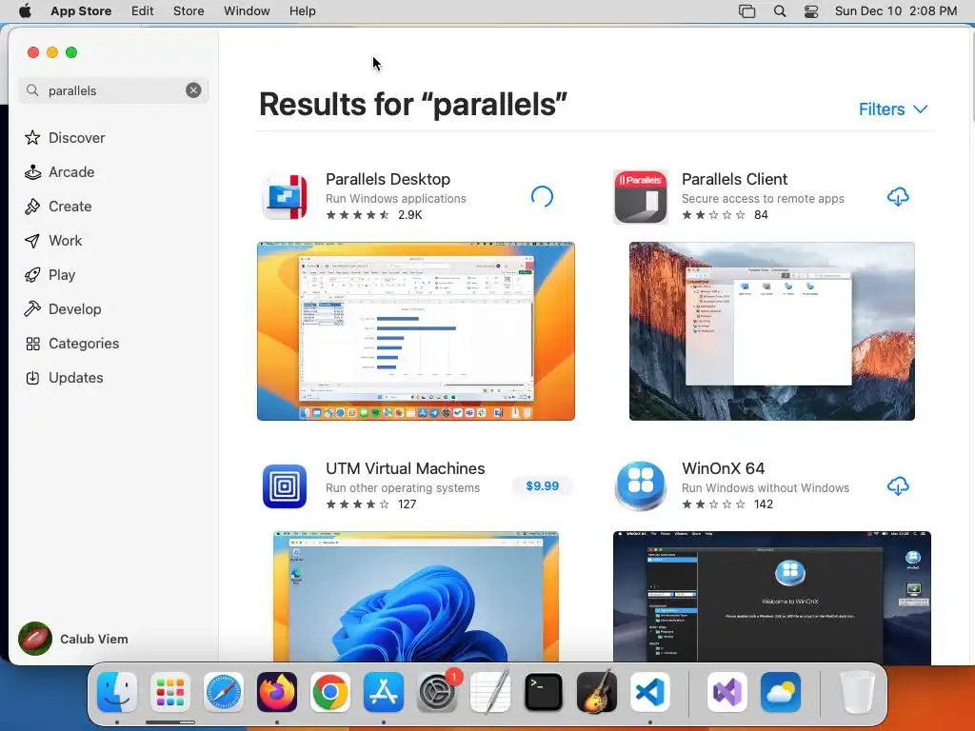The image size is (975, 731).
Task: Open UTM Virtual Machines app icon
Action: click(285, 486)
